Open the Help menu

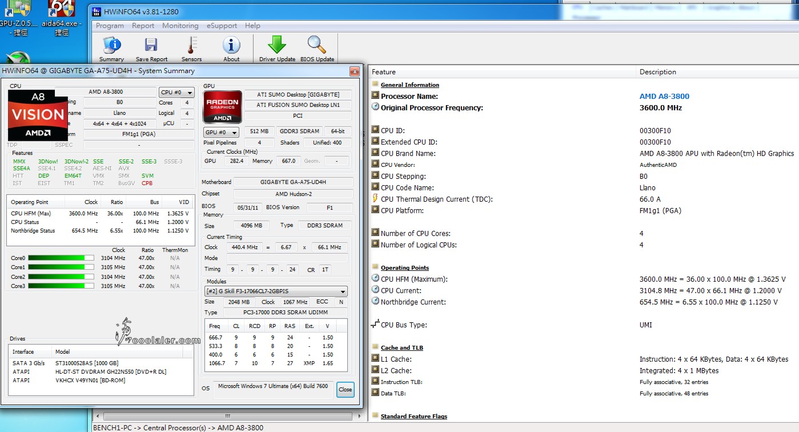pos(252,26)
